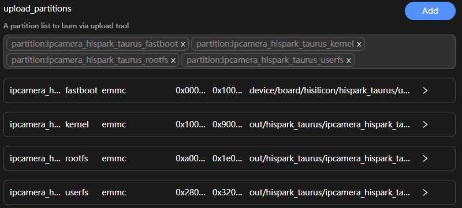
Task: Select the ipcamera_hispark_taurus_rootfs tag label
Action: (x=90, y=60)
